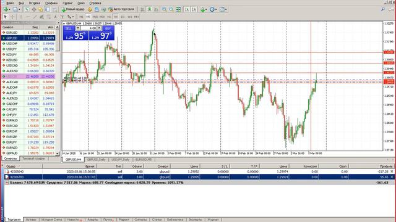Increase one-click trading volume arrow
The image size is (396, 222).
pos(99,28)
